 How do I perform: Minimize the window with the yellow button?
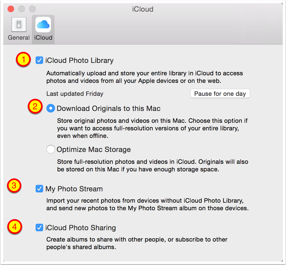(22, 9)
